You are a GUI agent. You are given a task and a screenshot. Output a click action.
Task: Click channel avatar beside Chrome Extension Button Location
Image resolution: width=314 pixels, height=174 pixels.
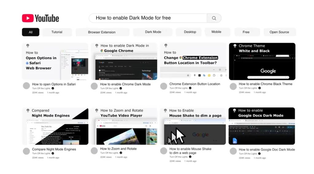[x=164, y=86]
